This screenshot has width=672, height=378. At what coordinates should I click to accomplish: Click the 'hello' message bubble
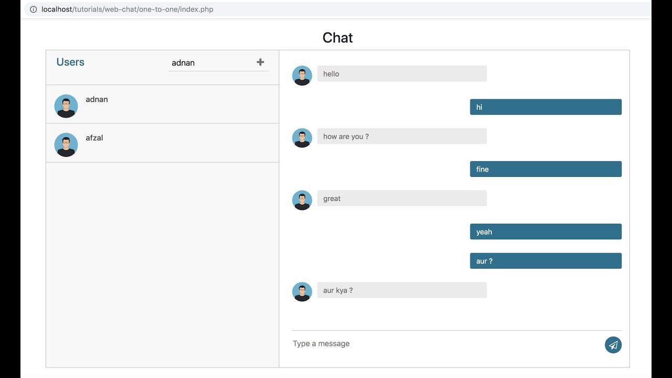coord(402,73)
